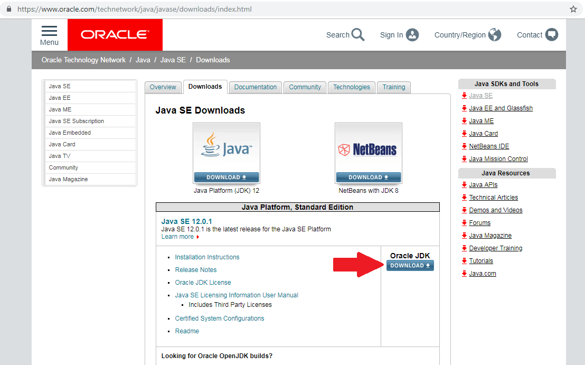
Task: Open Certified System Configurations link
Action: pos(220,319)
